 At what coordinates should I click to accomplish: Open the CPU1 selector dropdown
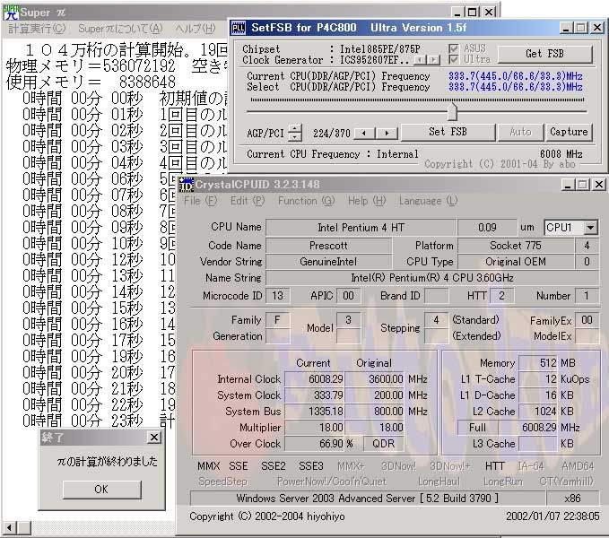pos(590,227)
